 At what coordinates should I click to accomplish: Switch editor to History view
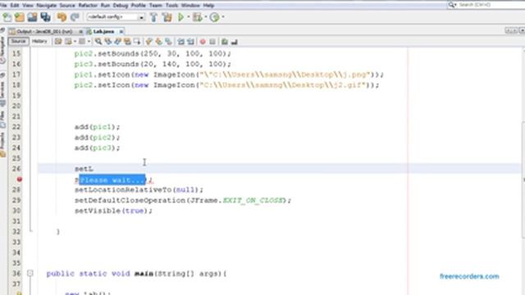point(39,41)
